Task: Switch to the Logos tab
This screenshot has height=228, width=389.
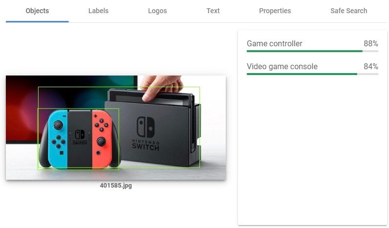Action: tap(157, 11)
